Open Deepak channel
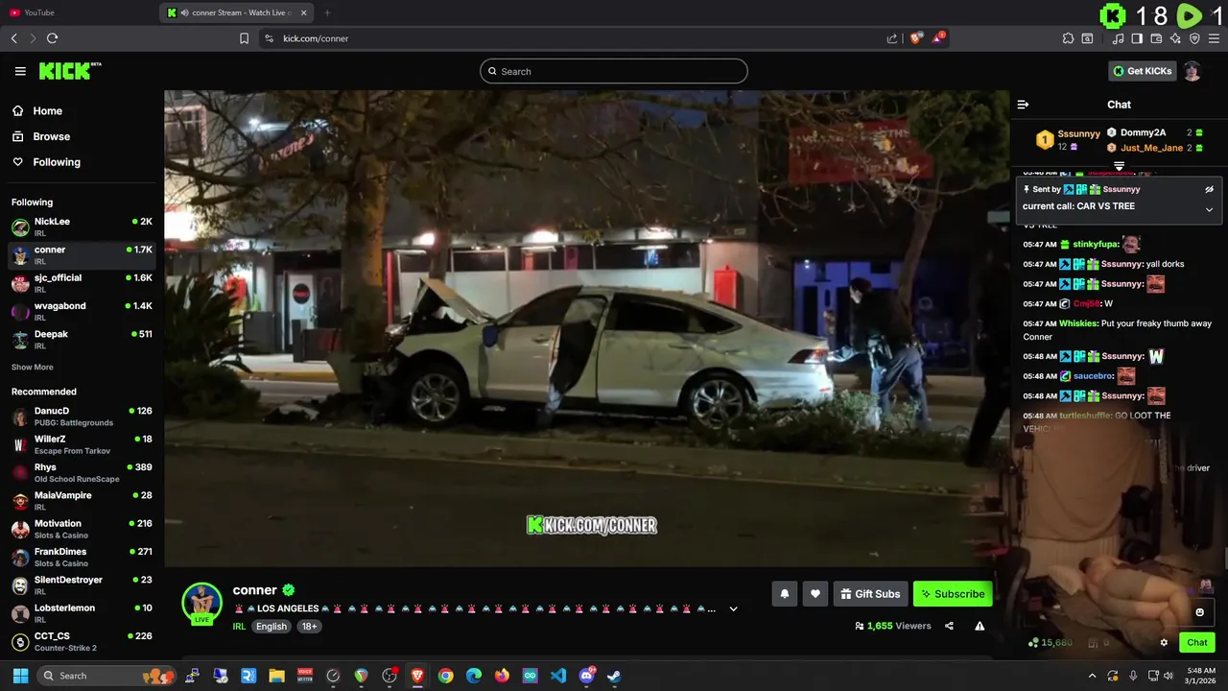Viewport: 1228px width, 691px height. [82, 339]
